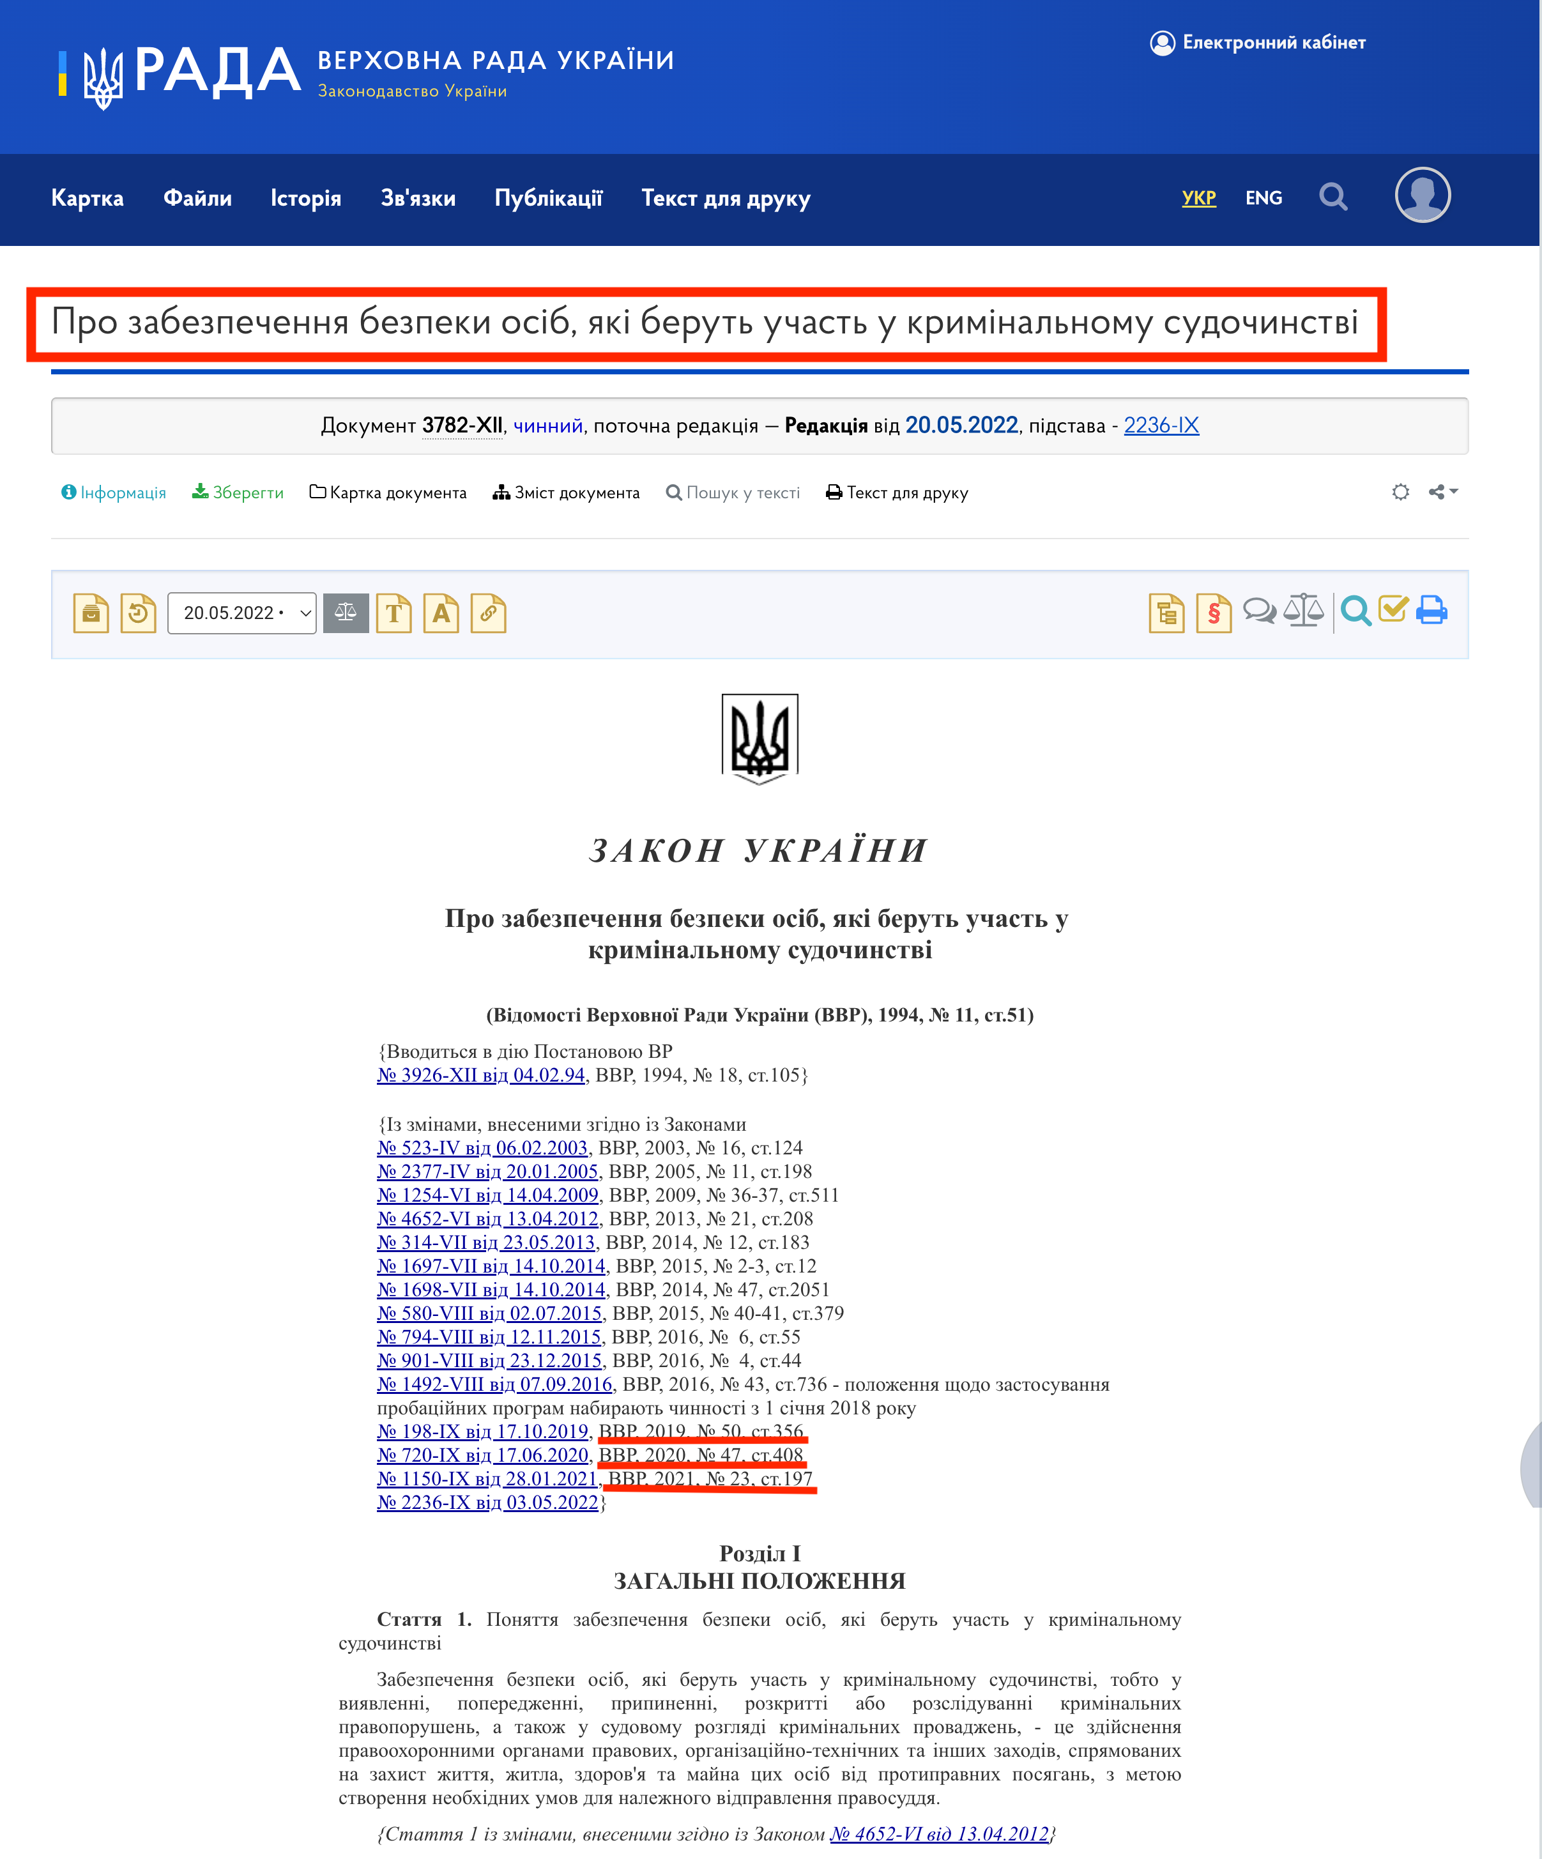Viewport: 1542px width, 1859px height.
Task: Click the 20.05.2022 edition date link
Action: pos(961,425)
